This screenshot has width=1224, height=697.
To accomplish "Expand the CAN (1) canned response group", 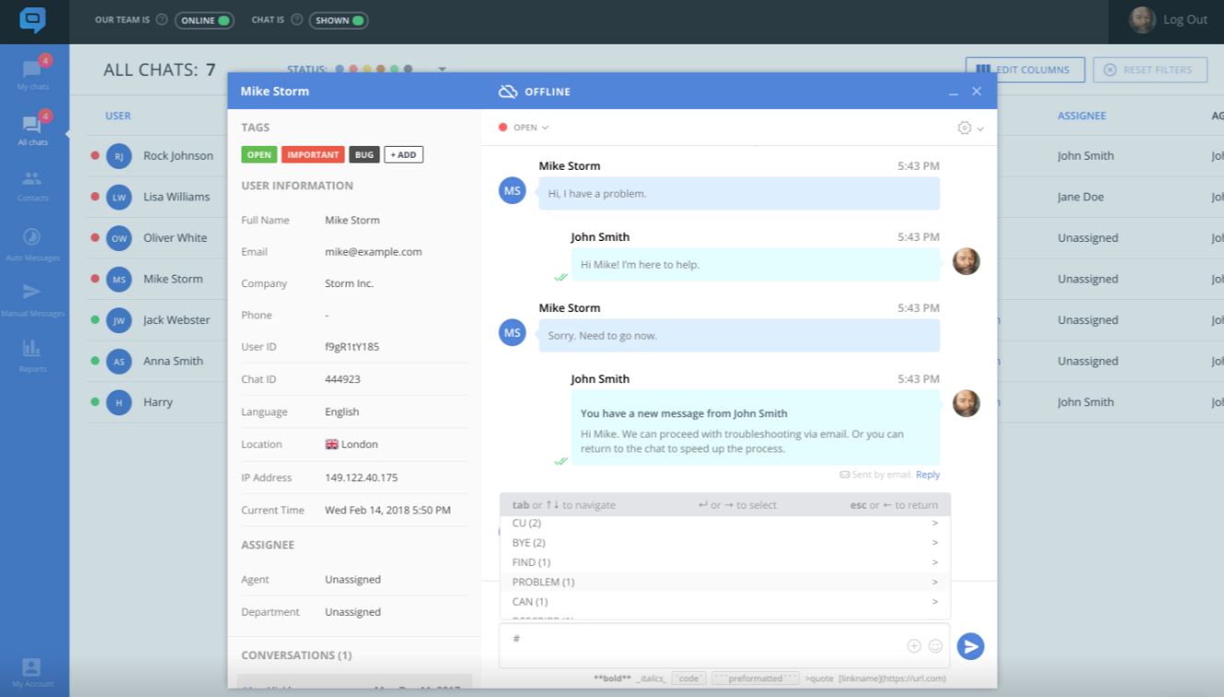I will click(725, 602).
